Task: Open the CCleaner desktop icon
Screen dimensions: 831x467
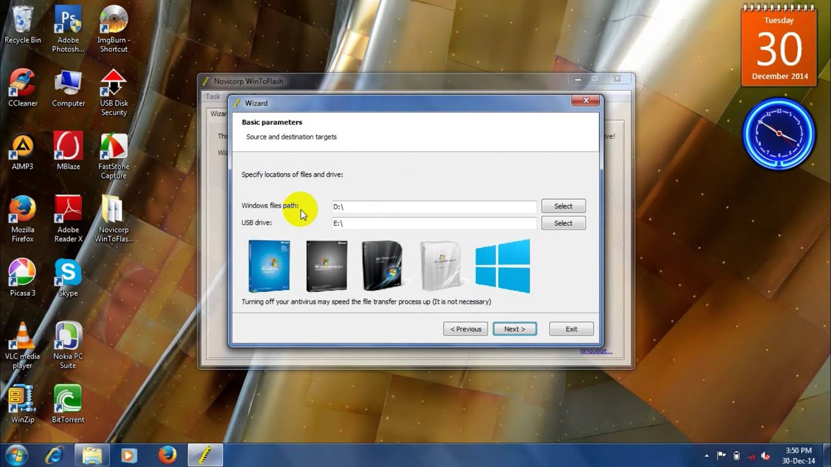Action: click(23, 88)
